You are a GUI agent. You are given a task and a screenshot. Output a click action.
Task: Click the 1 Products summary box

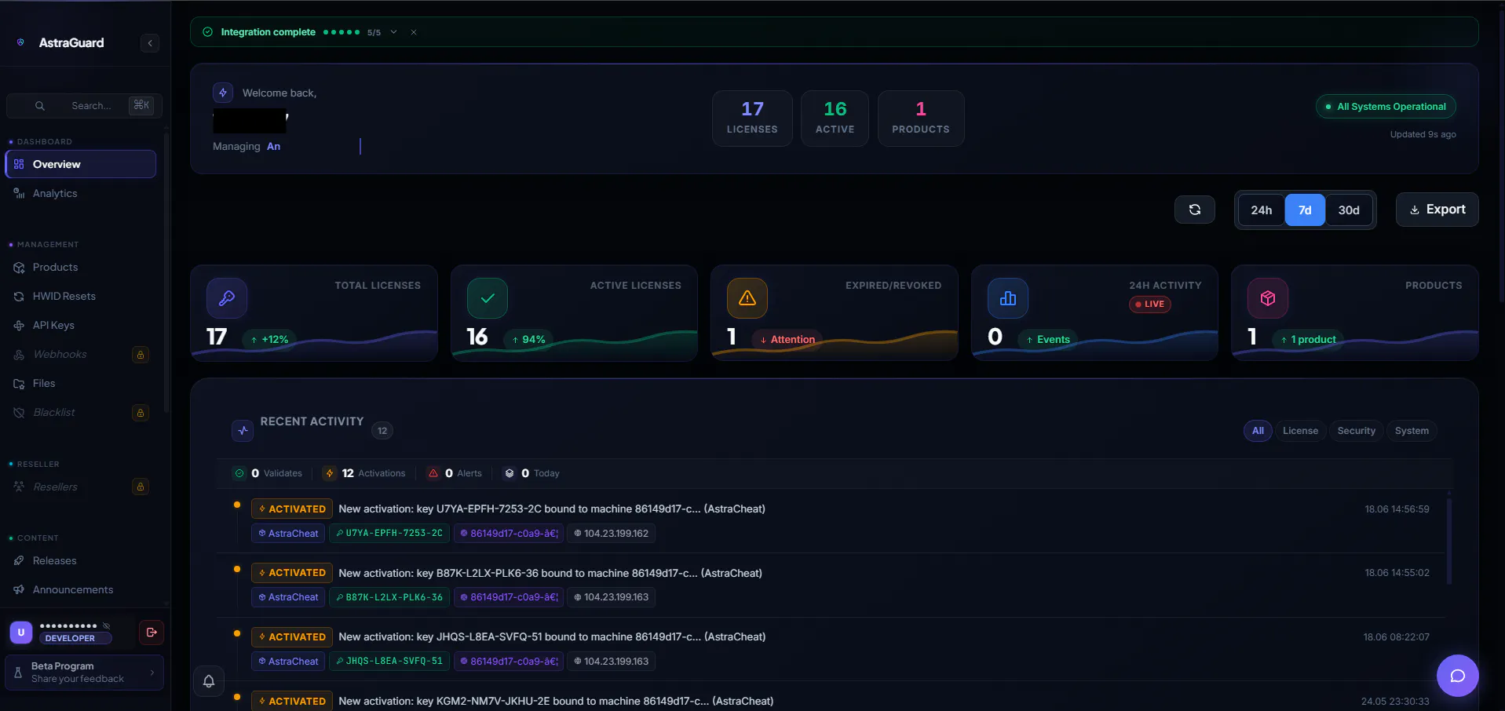tap(921, 118)
